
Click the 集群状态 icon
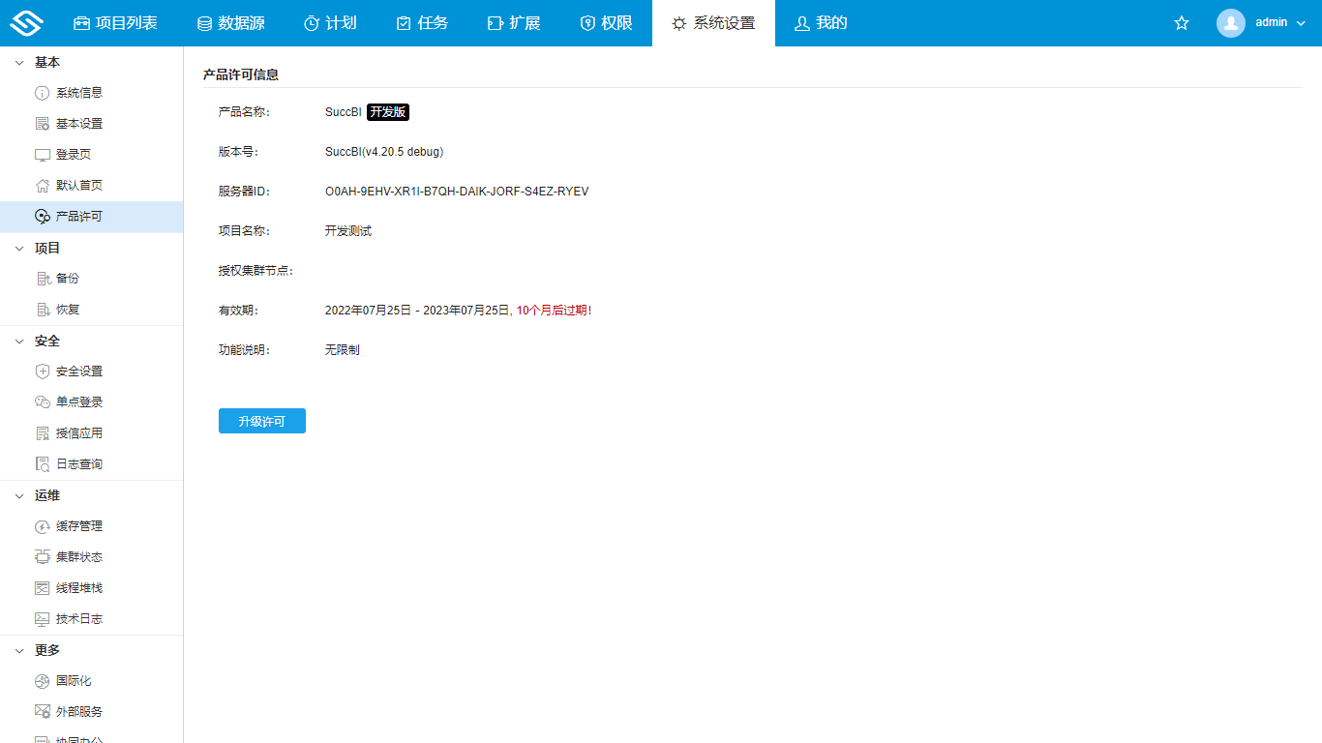pyautogui.click(x=43, y=556)
